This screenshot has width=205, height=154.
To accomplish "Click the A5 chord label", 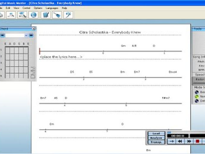I will click(x=56, y=98).
